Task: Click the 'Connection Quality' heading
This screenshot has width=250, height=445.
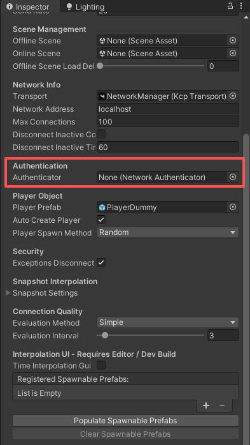Action: pyautogui.click(x=48, y=312)
